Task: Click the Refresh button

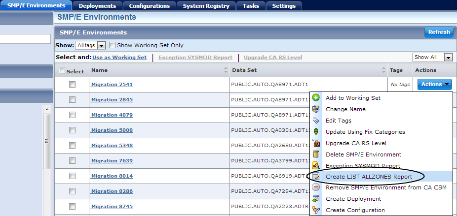Action: 439,32
